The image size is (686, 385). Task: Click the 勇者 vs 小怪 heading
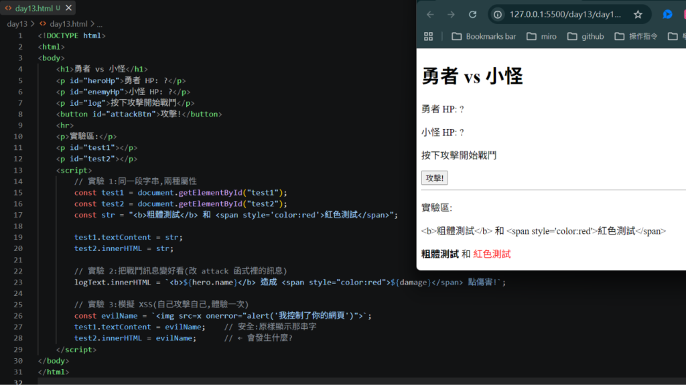(472, 76)
